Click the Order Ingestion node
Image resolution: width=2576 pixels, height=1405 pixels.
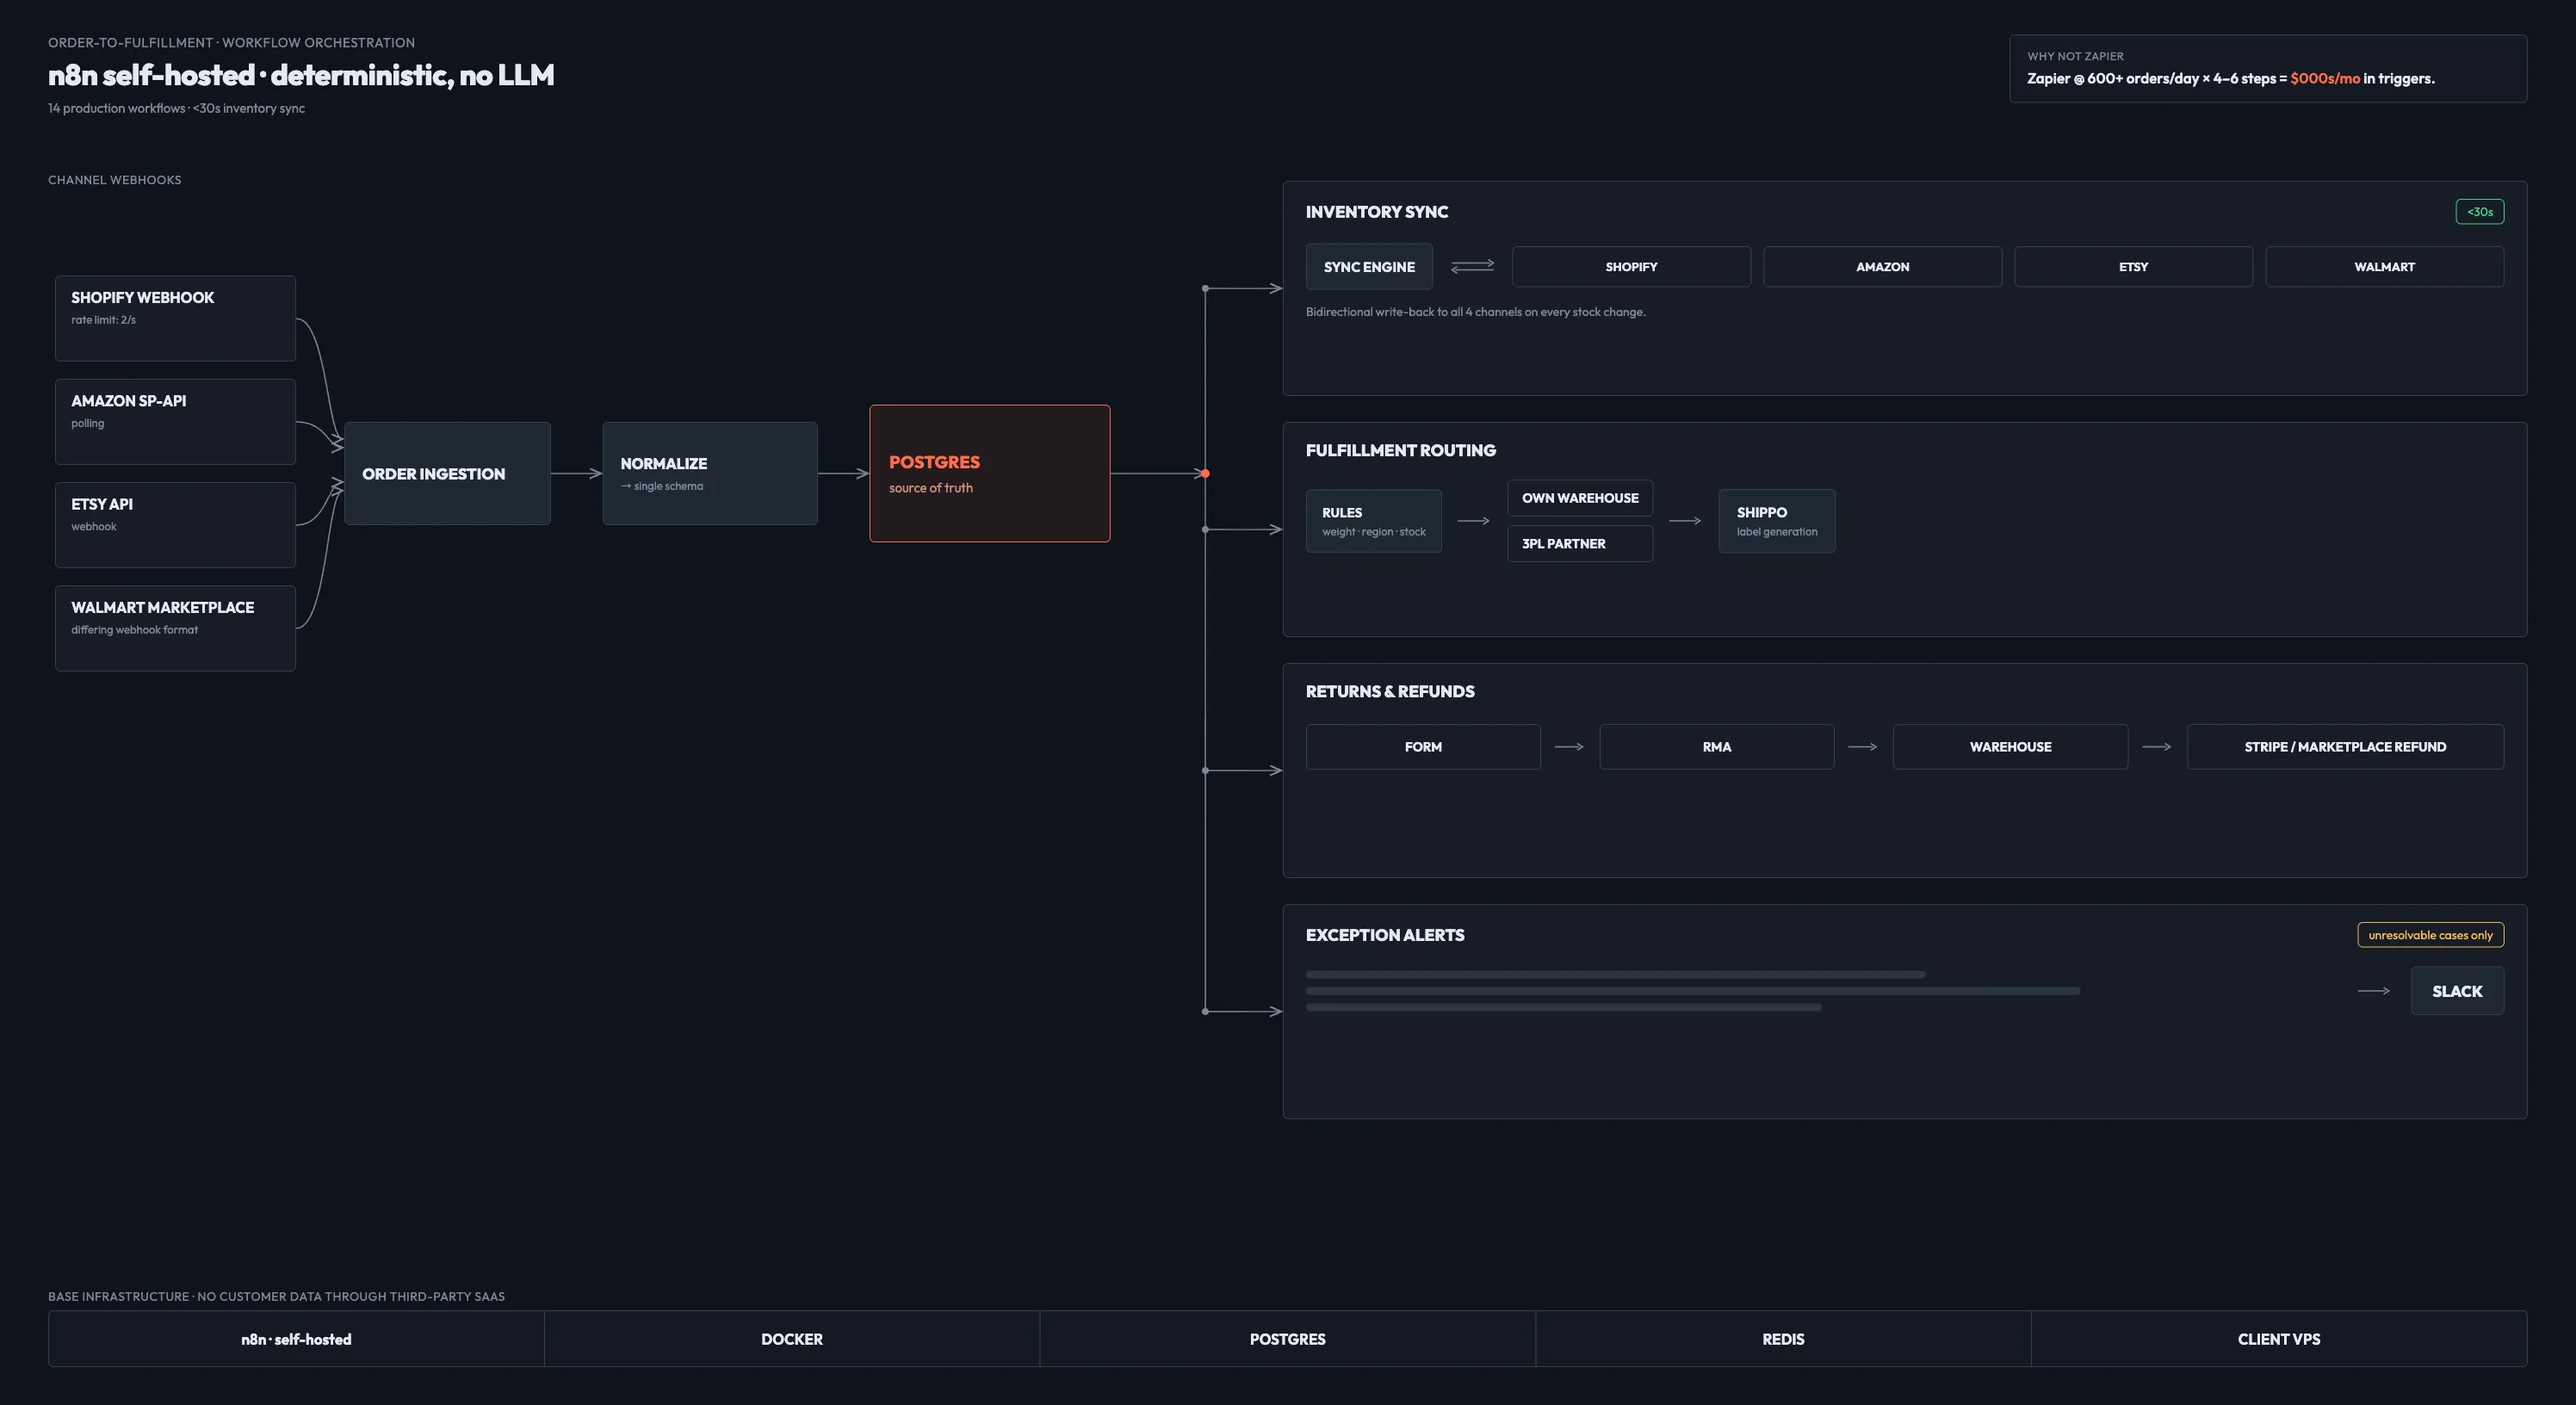[447, 473]
